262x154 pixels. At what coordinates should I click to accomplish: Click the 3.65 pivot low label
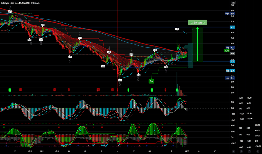point(103,66)
